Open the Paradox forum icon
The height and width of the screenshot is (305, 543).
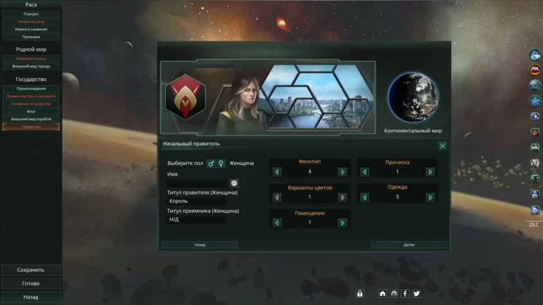[x=394, y=293]
